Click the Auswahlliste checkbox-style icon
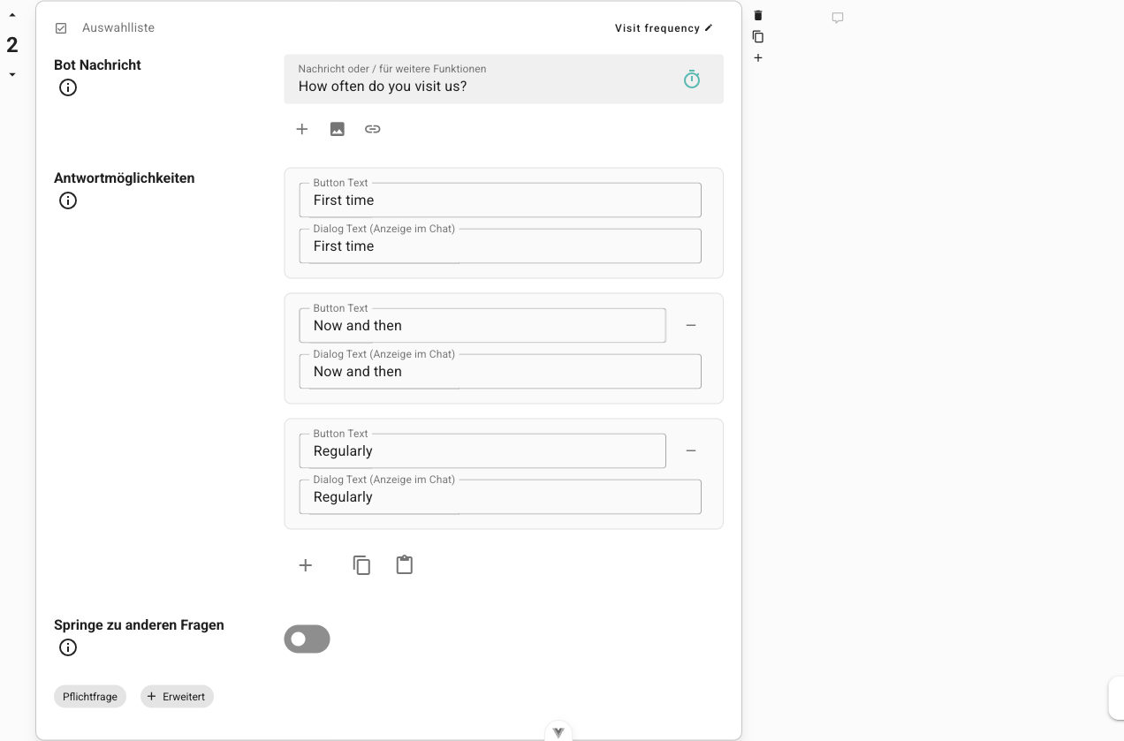Screen dimensions: 1124x741 [61, 28]
